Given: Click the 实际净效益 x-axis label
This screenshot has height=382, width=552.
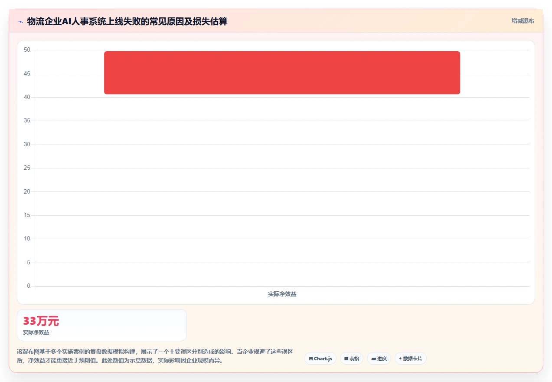Looking at the screenshot, I should tap(282, 294).
